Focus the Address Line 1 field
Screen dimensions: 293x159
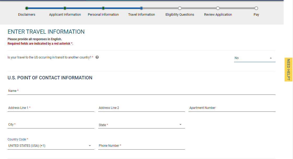(x=51, y=108)
